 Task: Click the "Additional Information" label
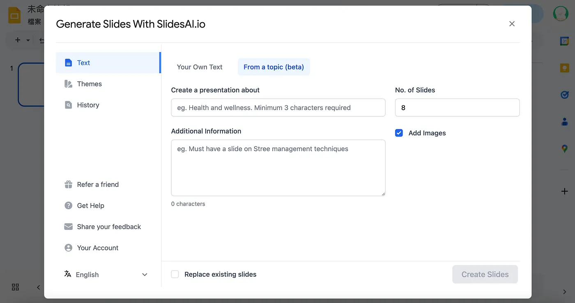[x=206, y=131]
